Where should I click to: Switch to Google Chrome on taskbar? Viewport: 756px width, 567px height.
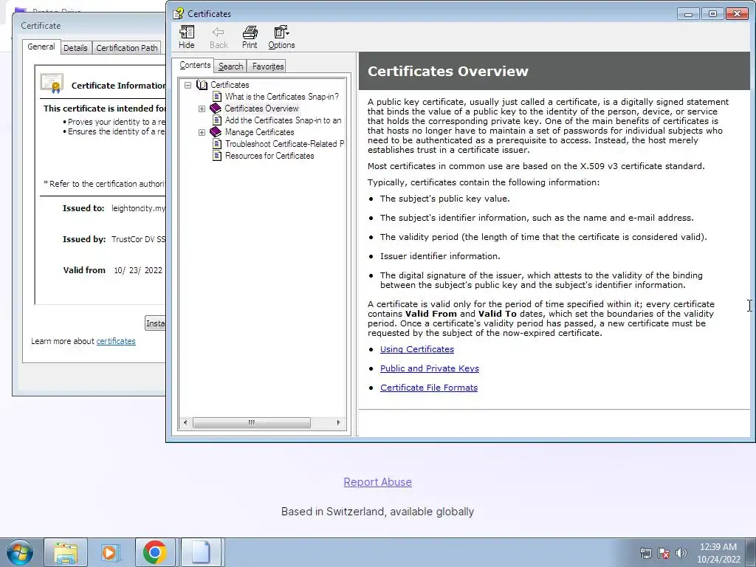coord(155,552)
